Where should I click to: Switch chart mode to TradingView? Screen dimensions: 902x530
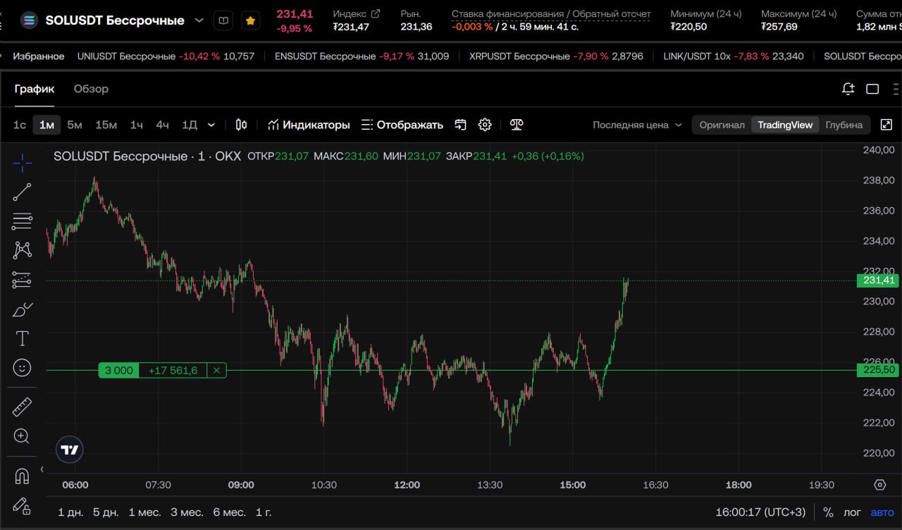pyautogui.click(x=785, y=125)
